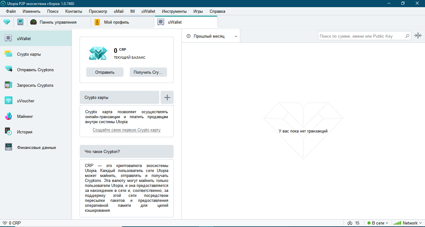
Task: Open Запросить Cryptons in sidebar
Action: point(36,85)
